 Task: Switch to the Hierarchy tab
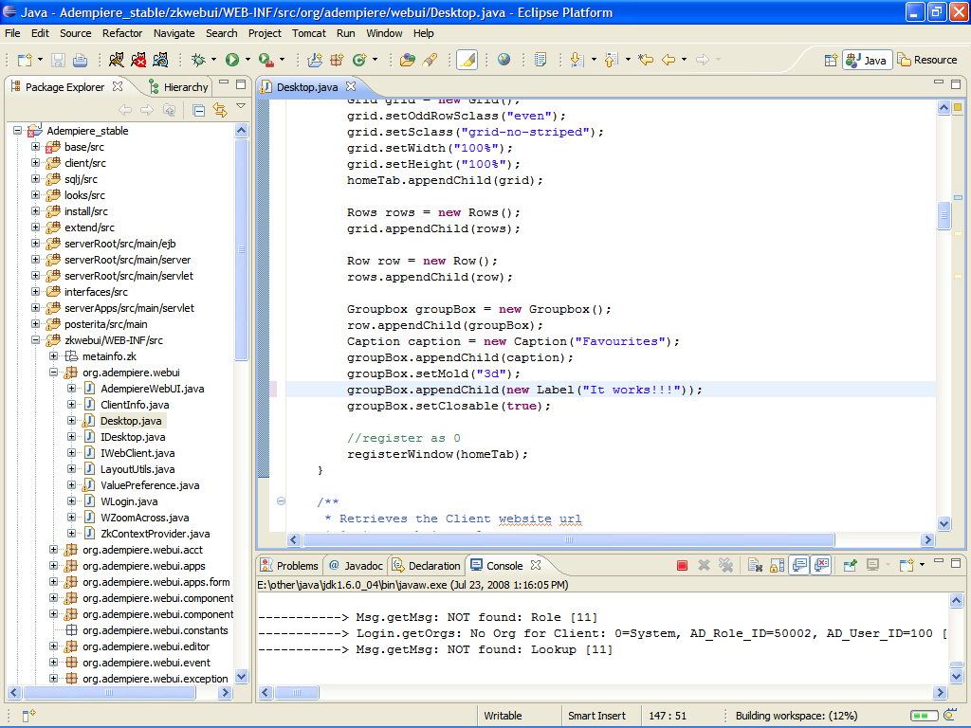coord(178,87)
